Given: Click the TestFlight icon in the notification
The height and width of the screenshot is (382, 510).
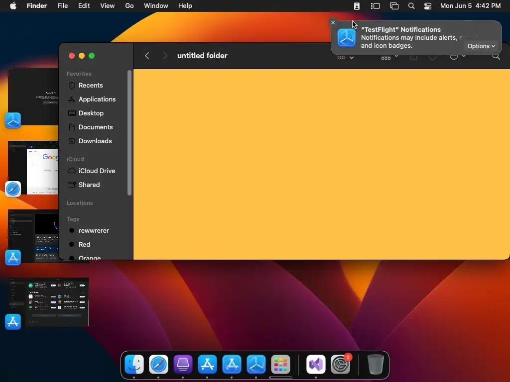Looking at the screenshot, I should click(x=347, y=38).
